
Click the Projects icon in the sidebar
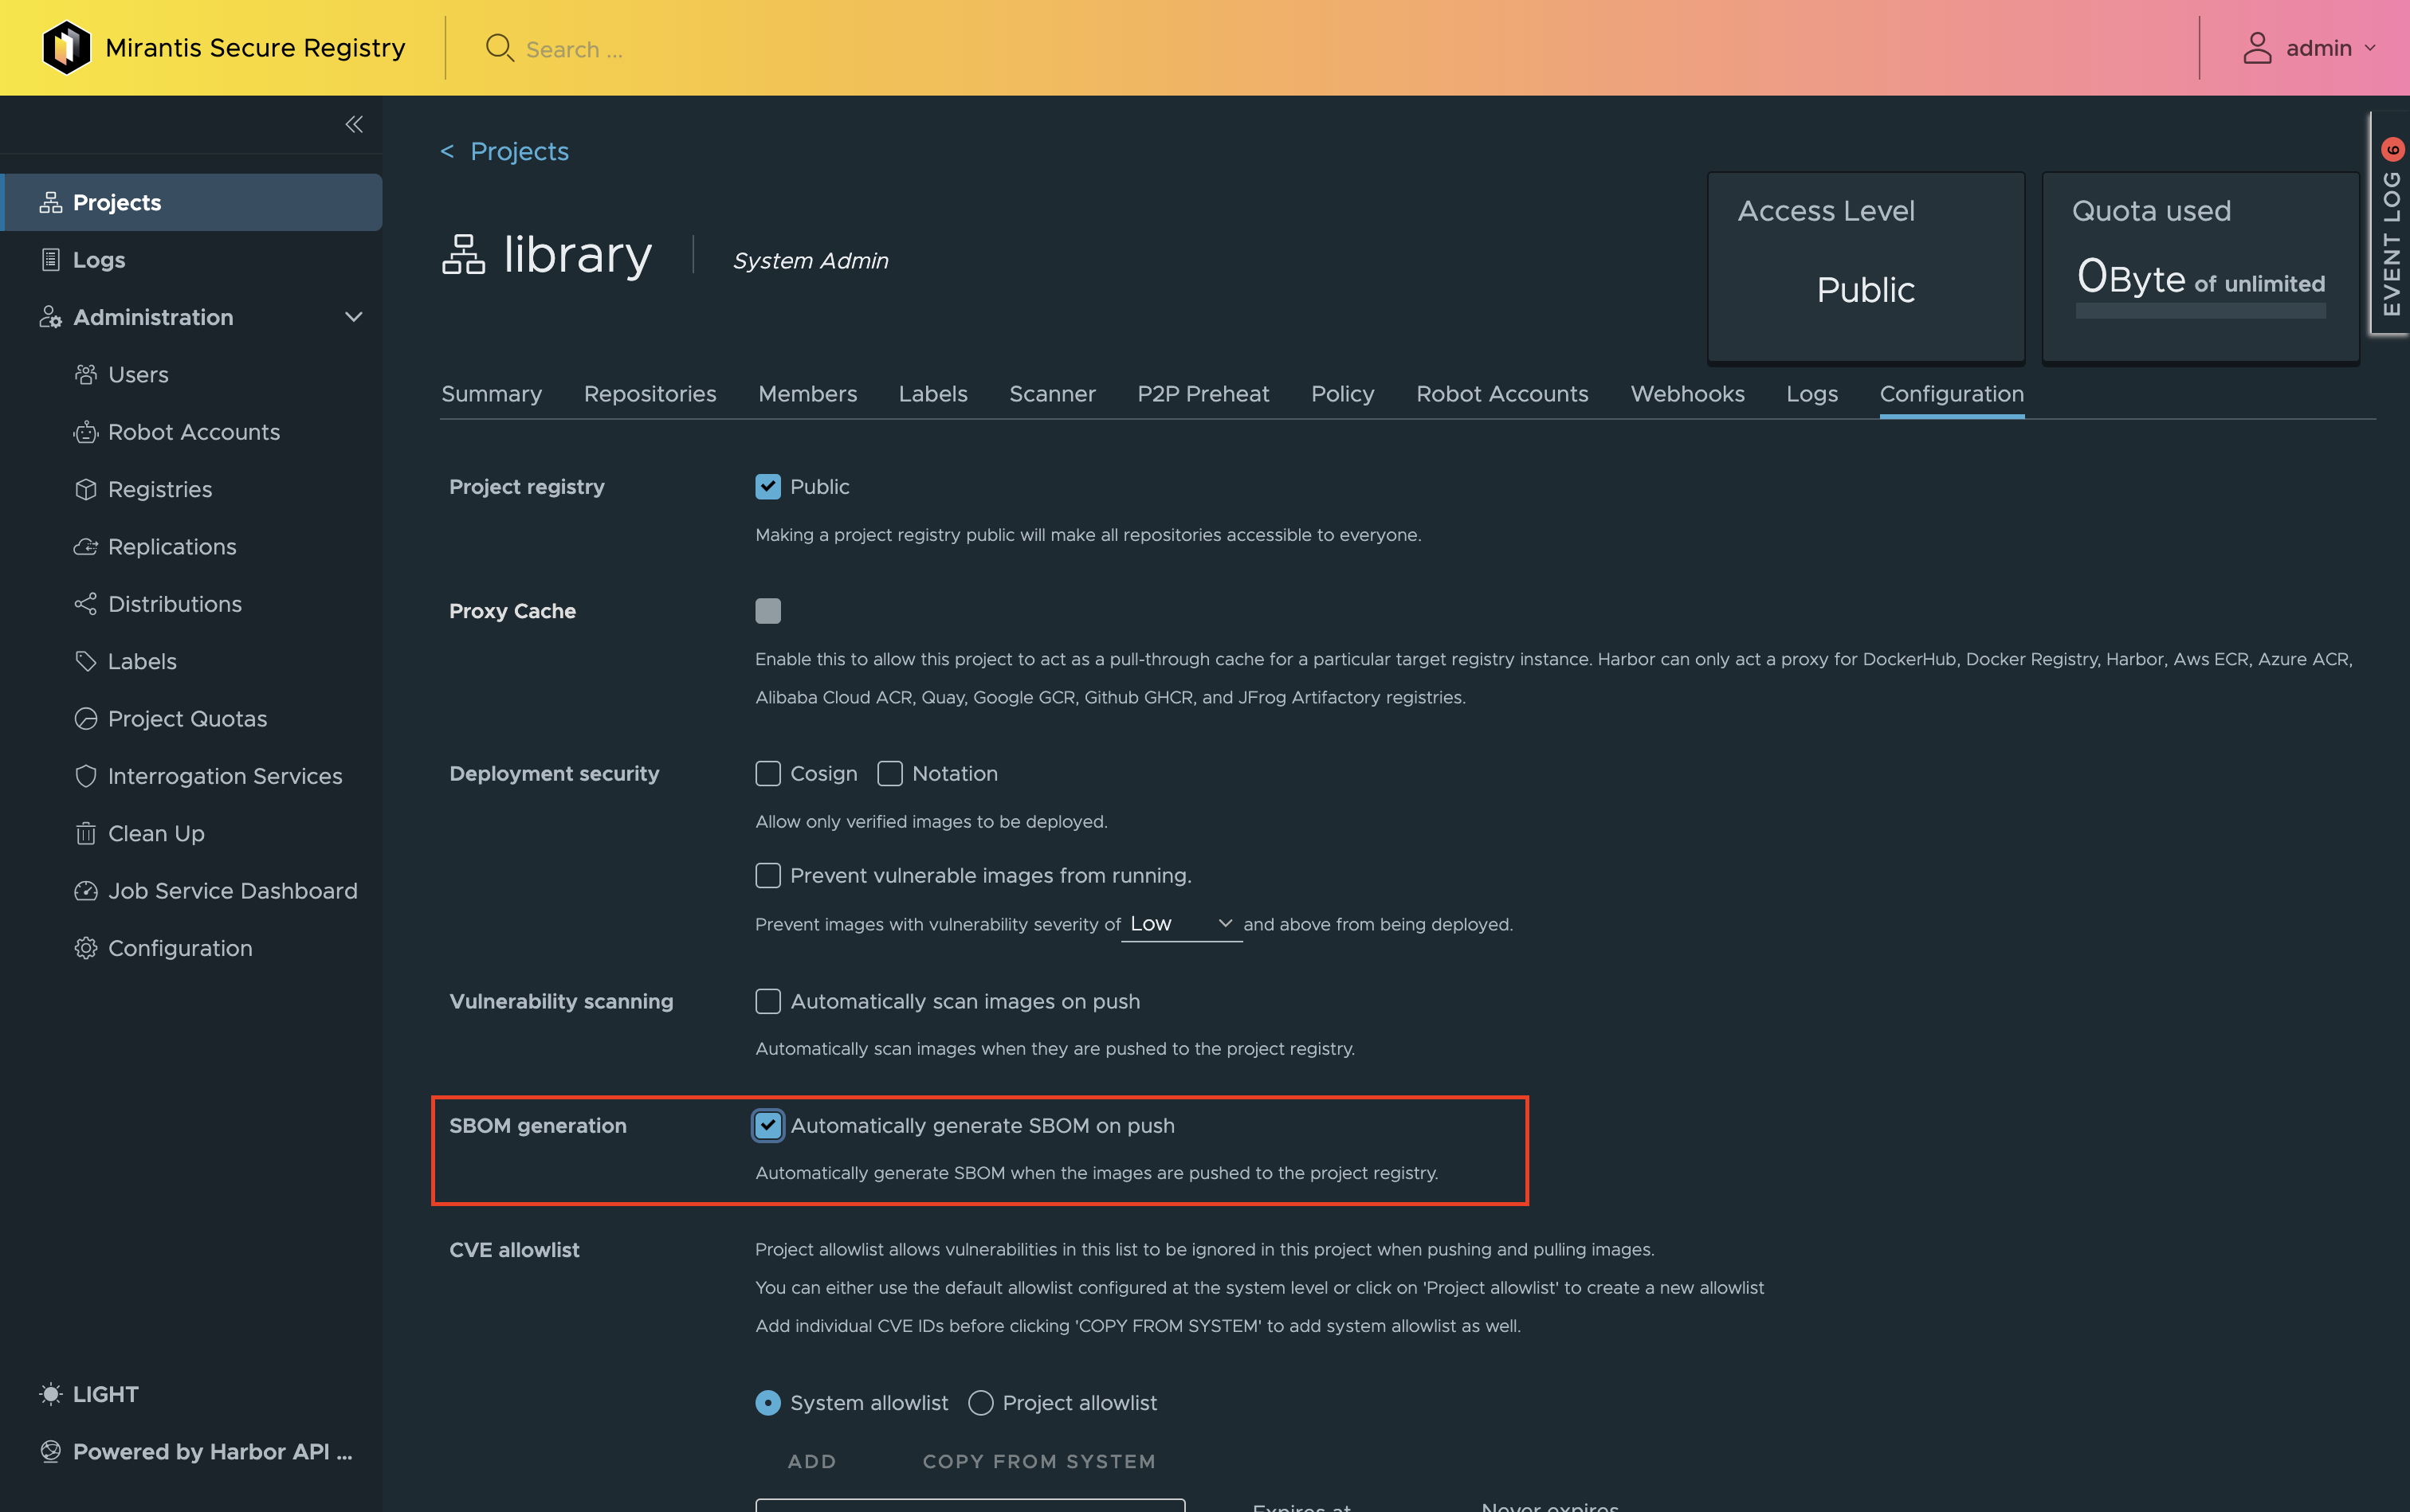(50, 202)
